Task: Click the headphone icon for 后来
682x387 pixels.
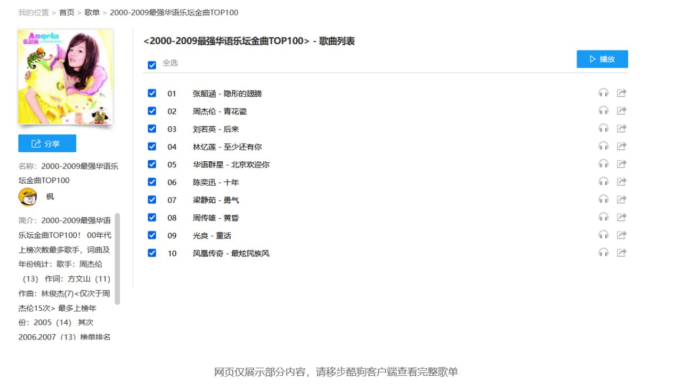Action: pyautogui.click(x=604, y=128)
